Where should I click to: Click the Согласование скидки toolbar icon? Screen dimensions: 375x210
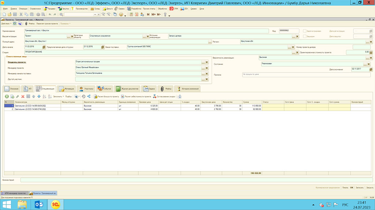pos(155,96)
